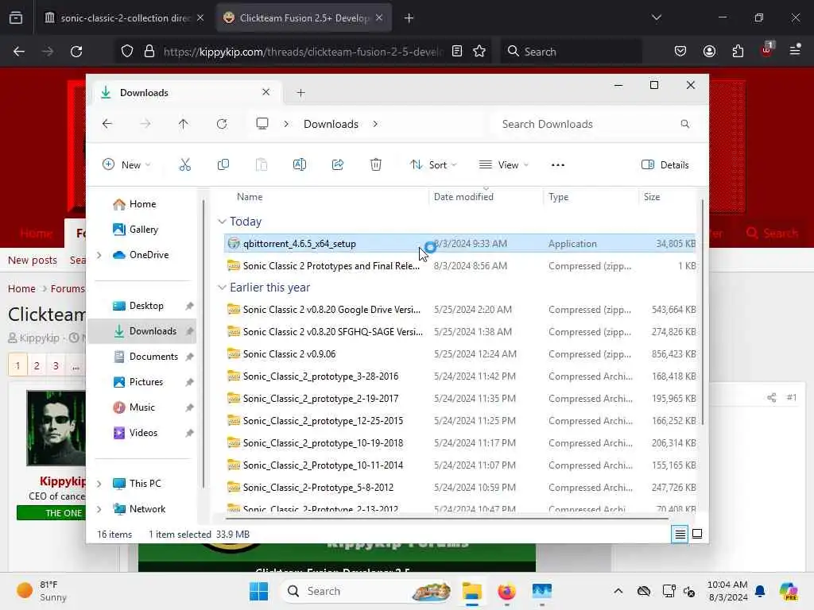814x610 pixels.
Task: Click Firefox taskbar icon
Action: tap(506, 591)
